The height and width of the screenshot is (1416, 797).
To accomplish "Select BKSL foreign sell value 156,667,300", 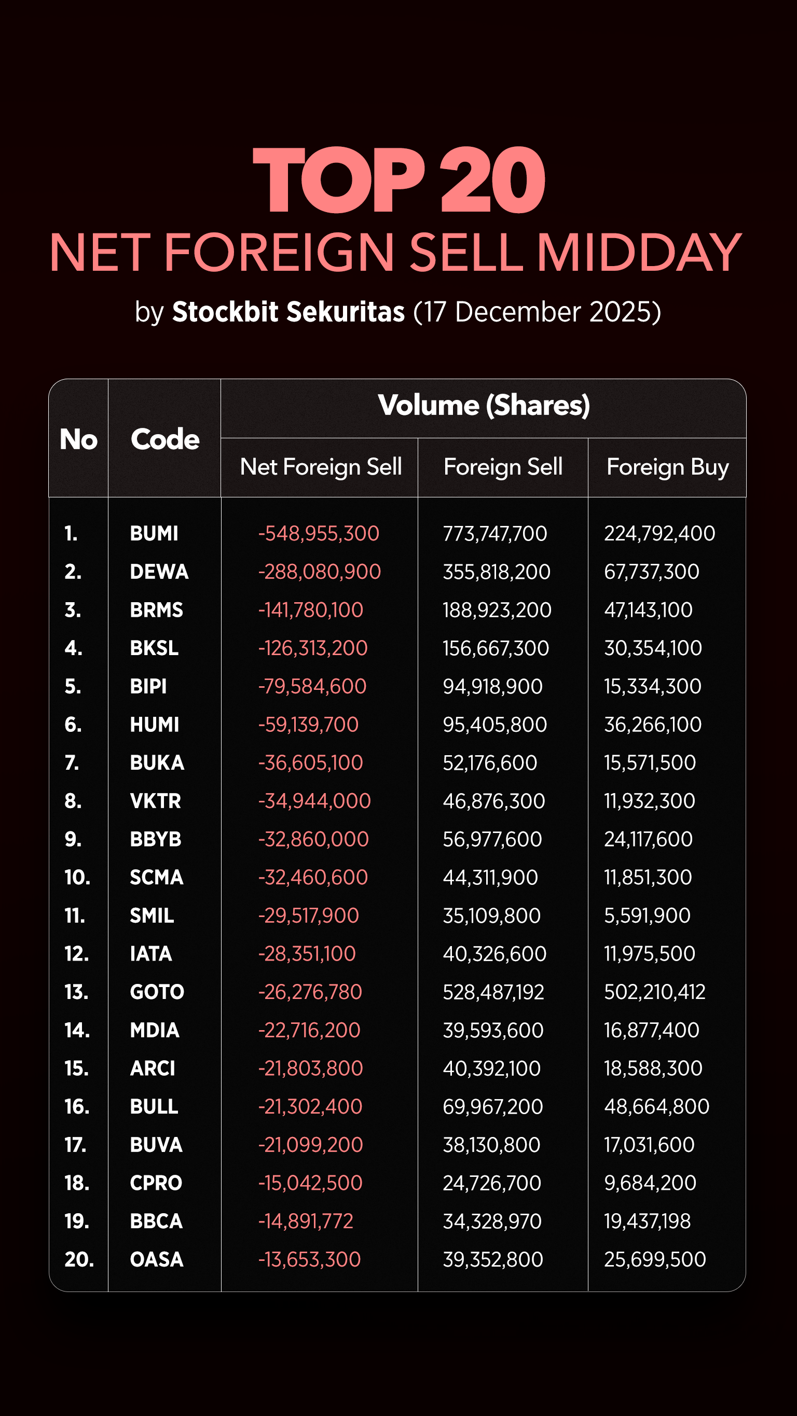I will point(496,648).
